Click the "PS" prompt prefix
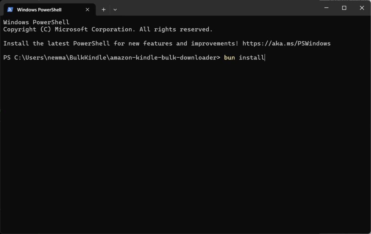371x234 pixels. (x=7, y=58)
